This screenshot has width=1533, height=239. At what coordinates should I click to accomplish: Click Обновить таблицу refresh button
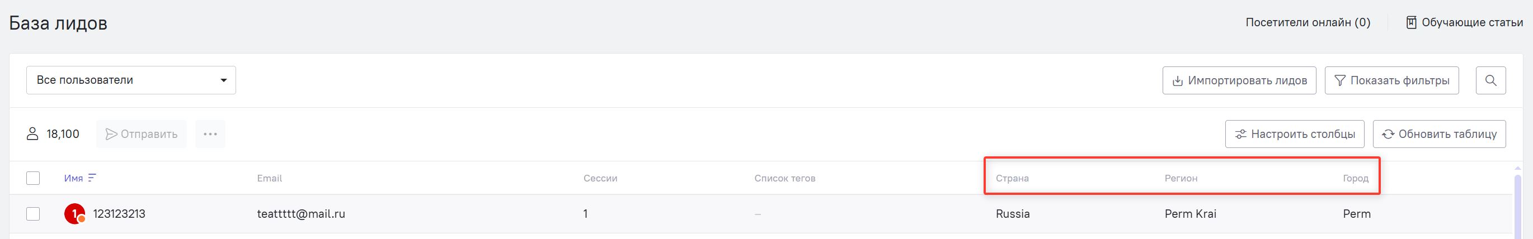click(x=1439, y=134)
